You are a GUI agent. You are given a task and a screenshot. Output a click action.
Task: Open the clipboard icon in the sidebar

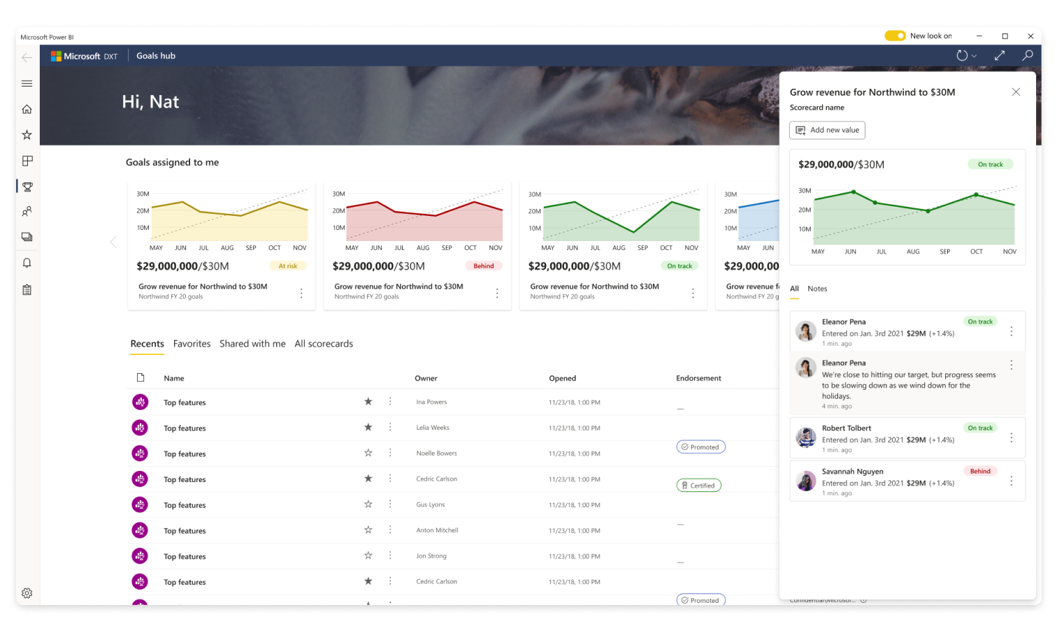pos(27,289)
